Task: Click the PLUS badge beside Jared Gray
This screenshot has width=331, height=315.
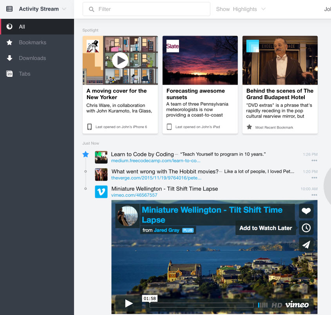Action: pos(188,230)
